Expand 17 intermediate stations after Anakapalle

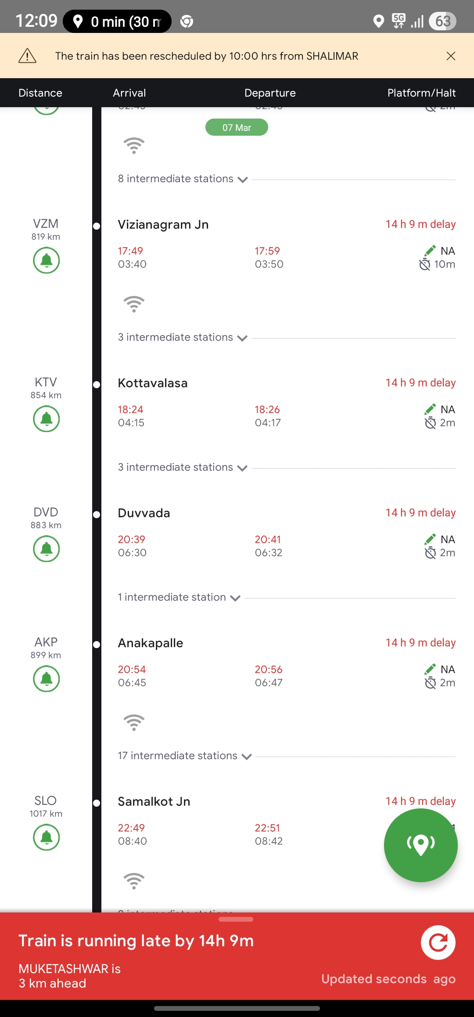pos(184,756)
